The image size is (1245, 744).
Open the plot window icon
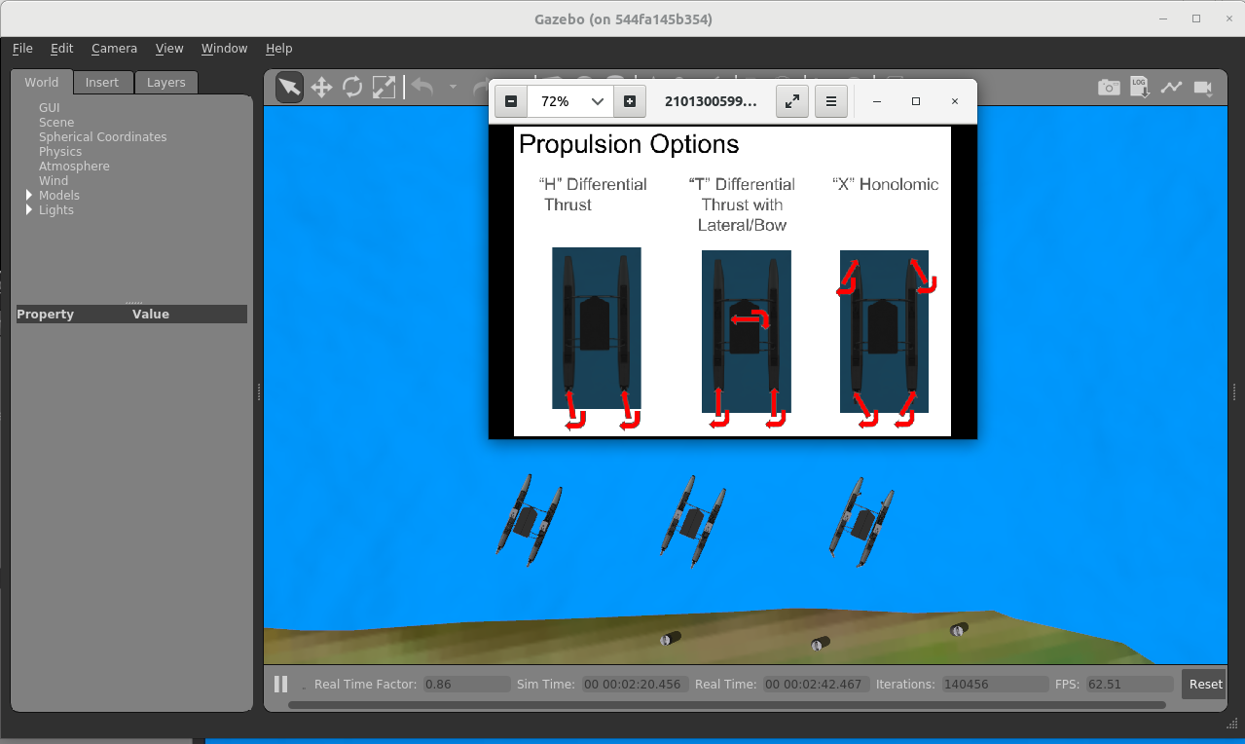(x=1171, y=87)
